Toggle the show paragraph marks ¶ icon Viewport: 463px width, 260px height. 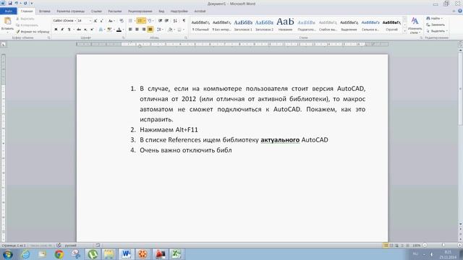(x=184, y=21)
